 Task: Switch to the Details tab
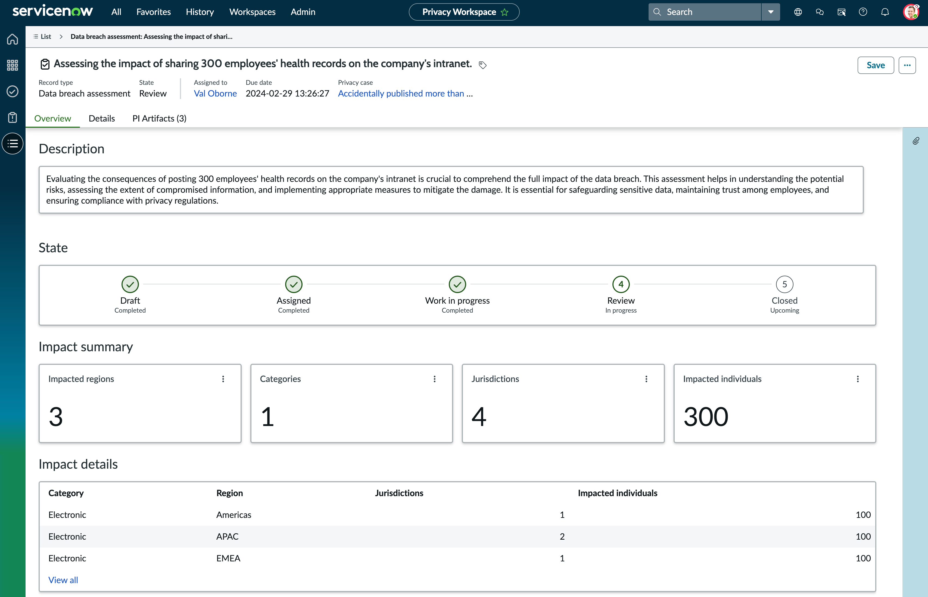click(102, 118)
